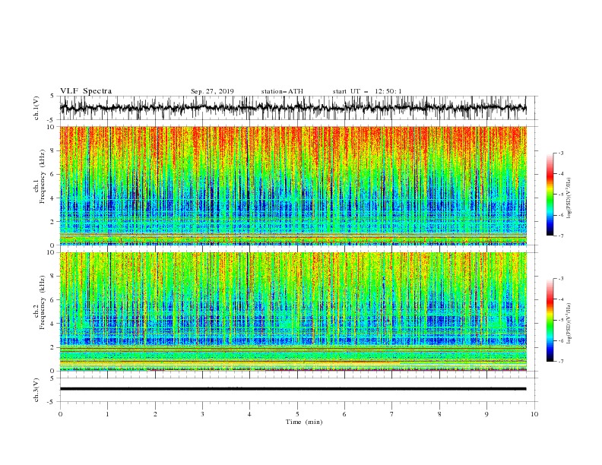Click the ch.1 spectrogram plot area
This screenshot has height=465, width=602.
(293, 185)
